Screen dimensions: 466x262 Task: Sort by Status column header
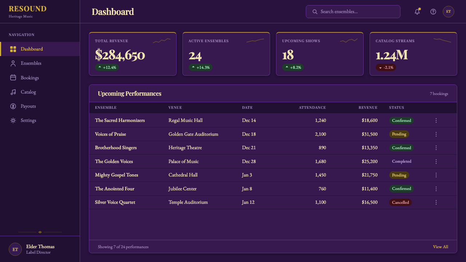coord(396,108)
